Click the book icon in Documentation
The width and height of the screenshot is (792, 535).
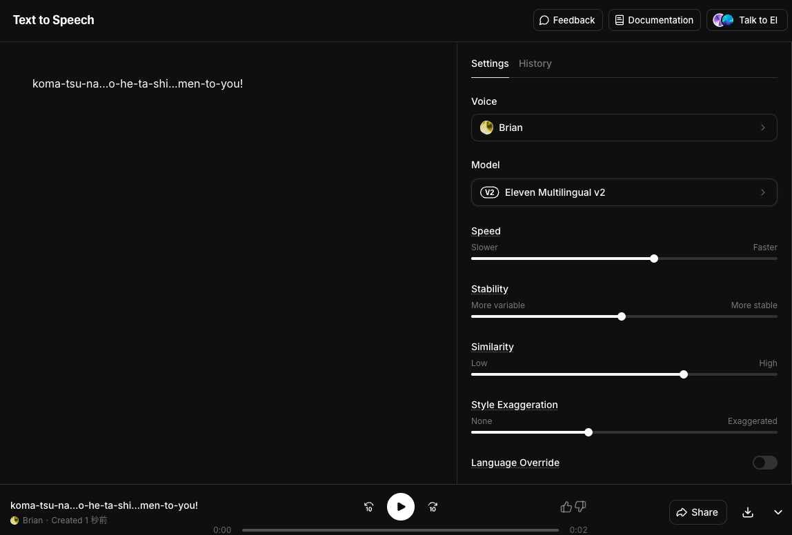point(620,20)
